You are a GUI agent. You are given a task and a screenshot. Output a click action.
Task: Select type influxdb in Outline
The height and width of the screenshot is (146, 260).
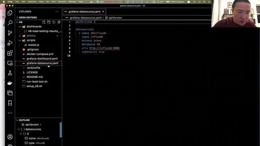[37, 143]
